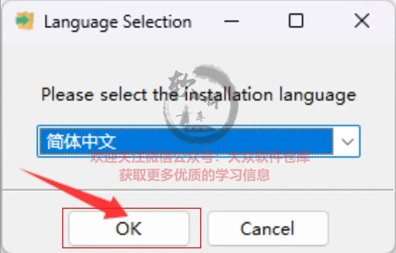Click the blank area beside the Cancel button
Viewport: 396px width, 253px height.
click(x=361, y=228)
